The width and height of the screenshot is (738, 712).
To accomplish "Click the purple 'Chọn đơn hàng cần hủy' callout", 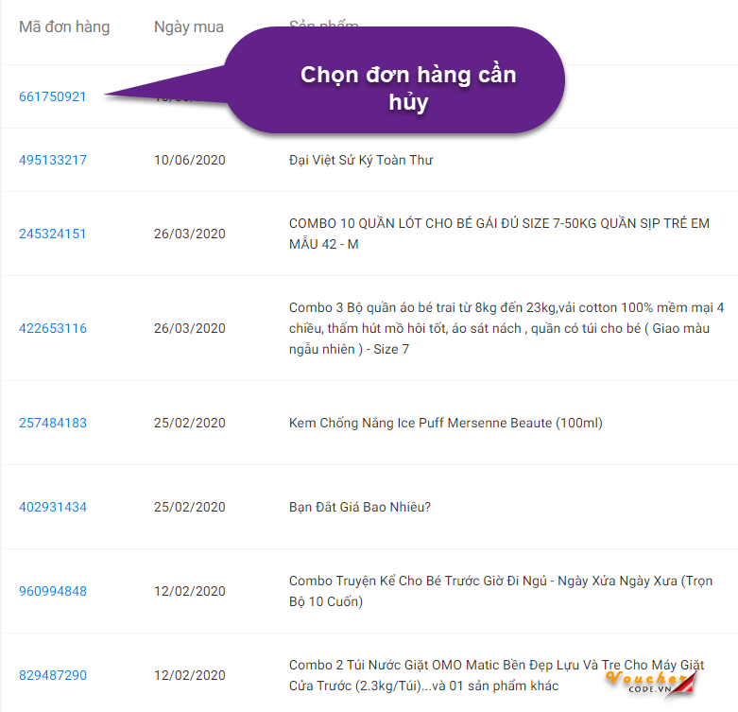I will (408, 88).
